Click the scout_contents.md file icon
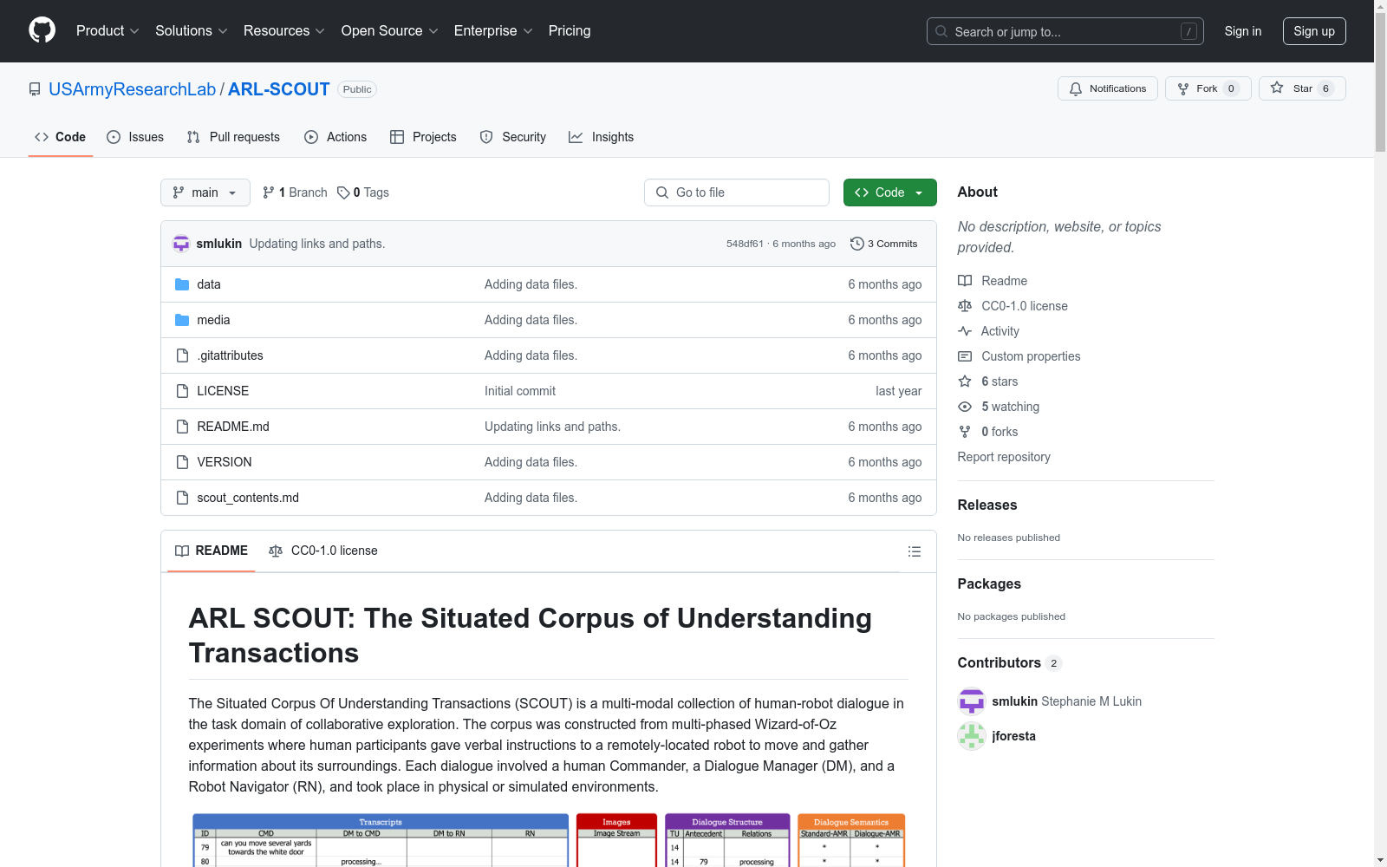Image resolution: width=1387 pixels, height=867 pixels. click(182, 498)
